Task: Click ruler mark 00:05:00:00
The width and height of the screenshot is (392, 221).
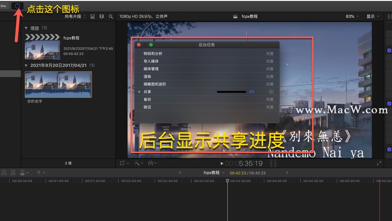Action: coord(350,181)
